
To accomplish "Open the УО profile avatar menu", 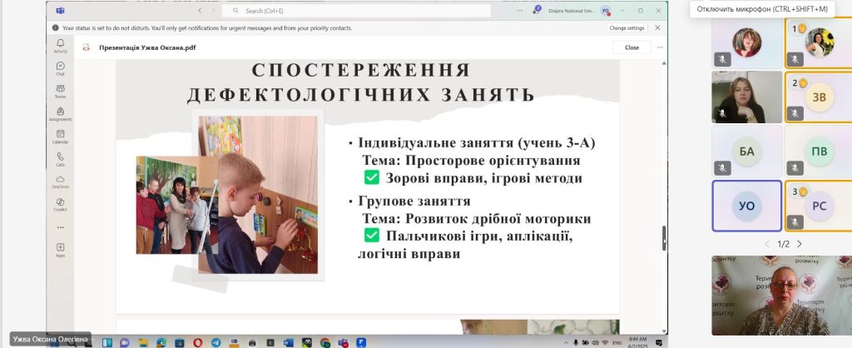I will click(x=606, y=11).
